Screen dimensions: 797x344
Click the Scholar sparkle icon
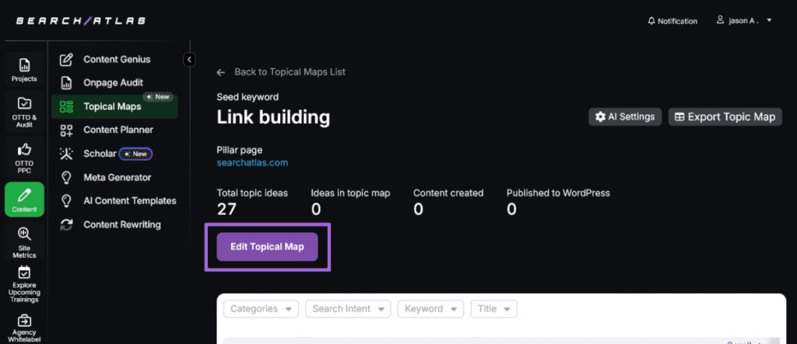[67, 154]
